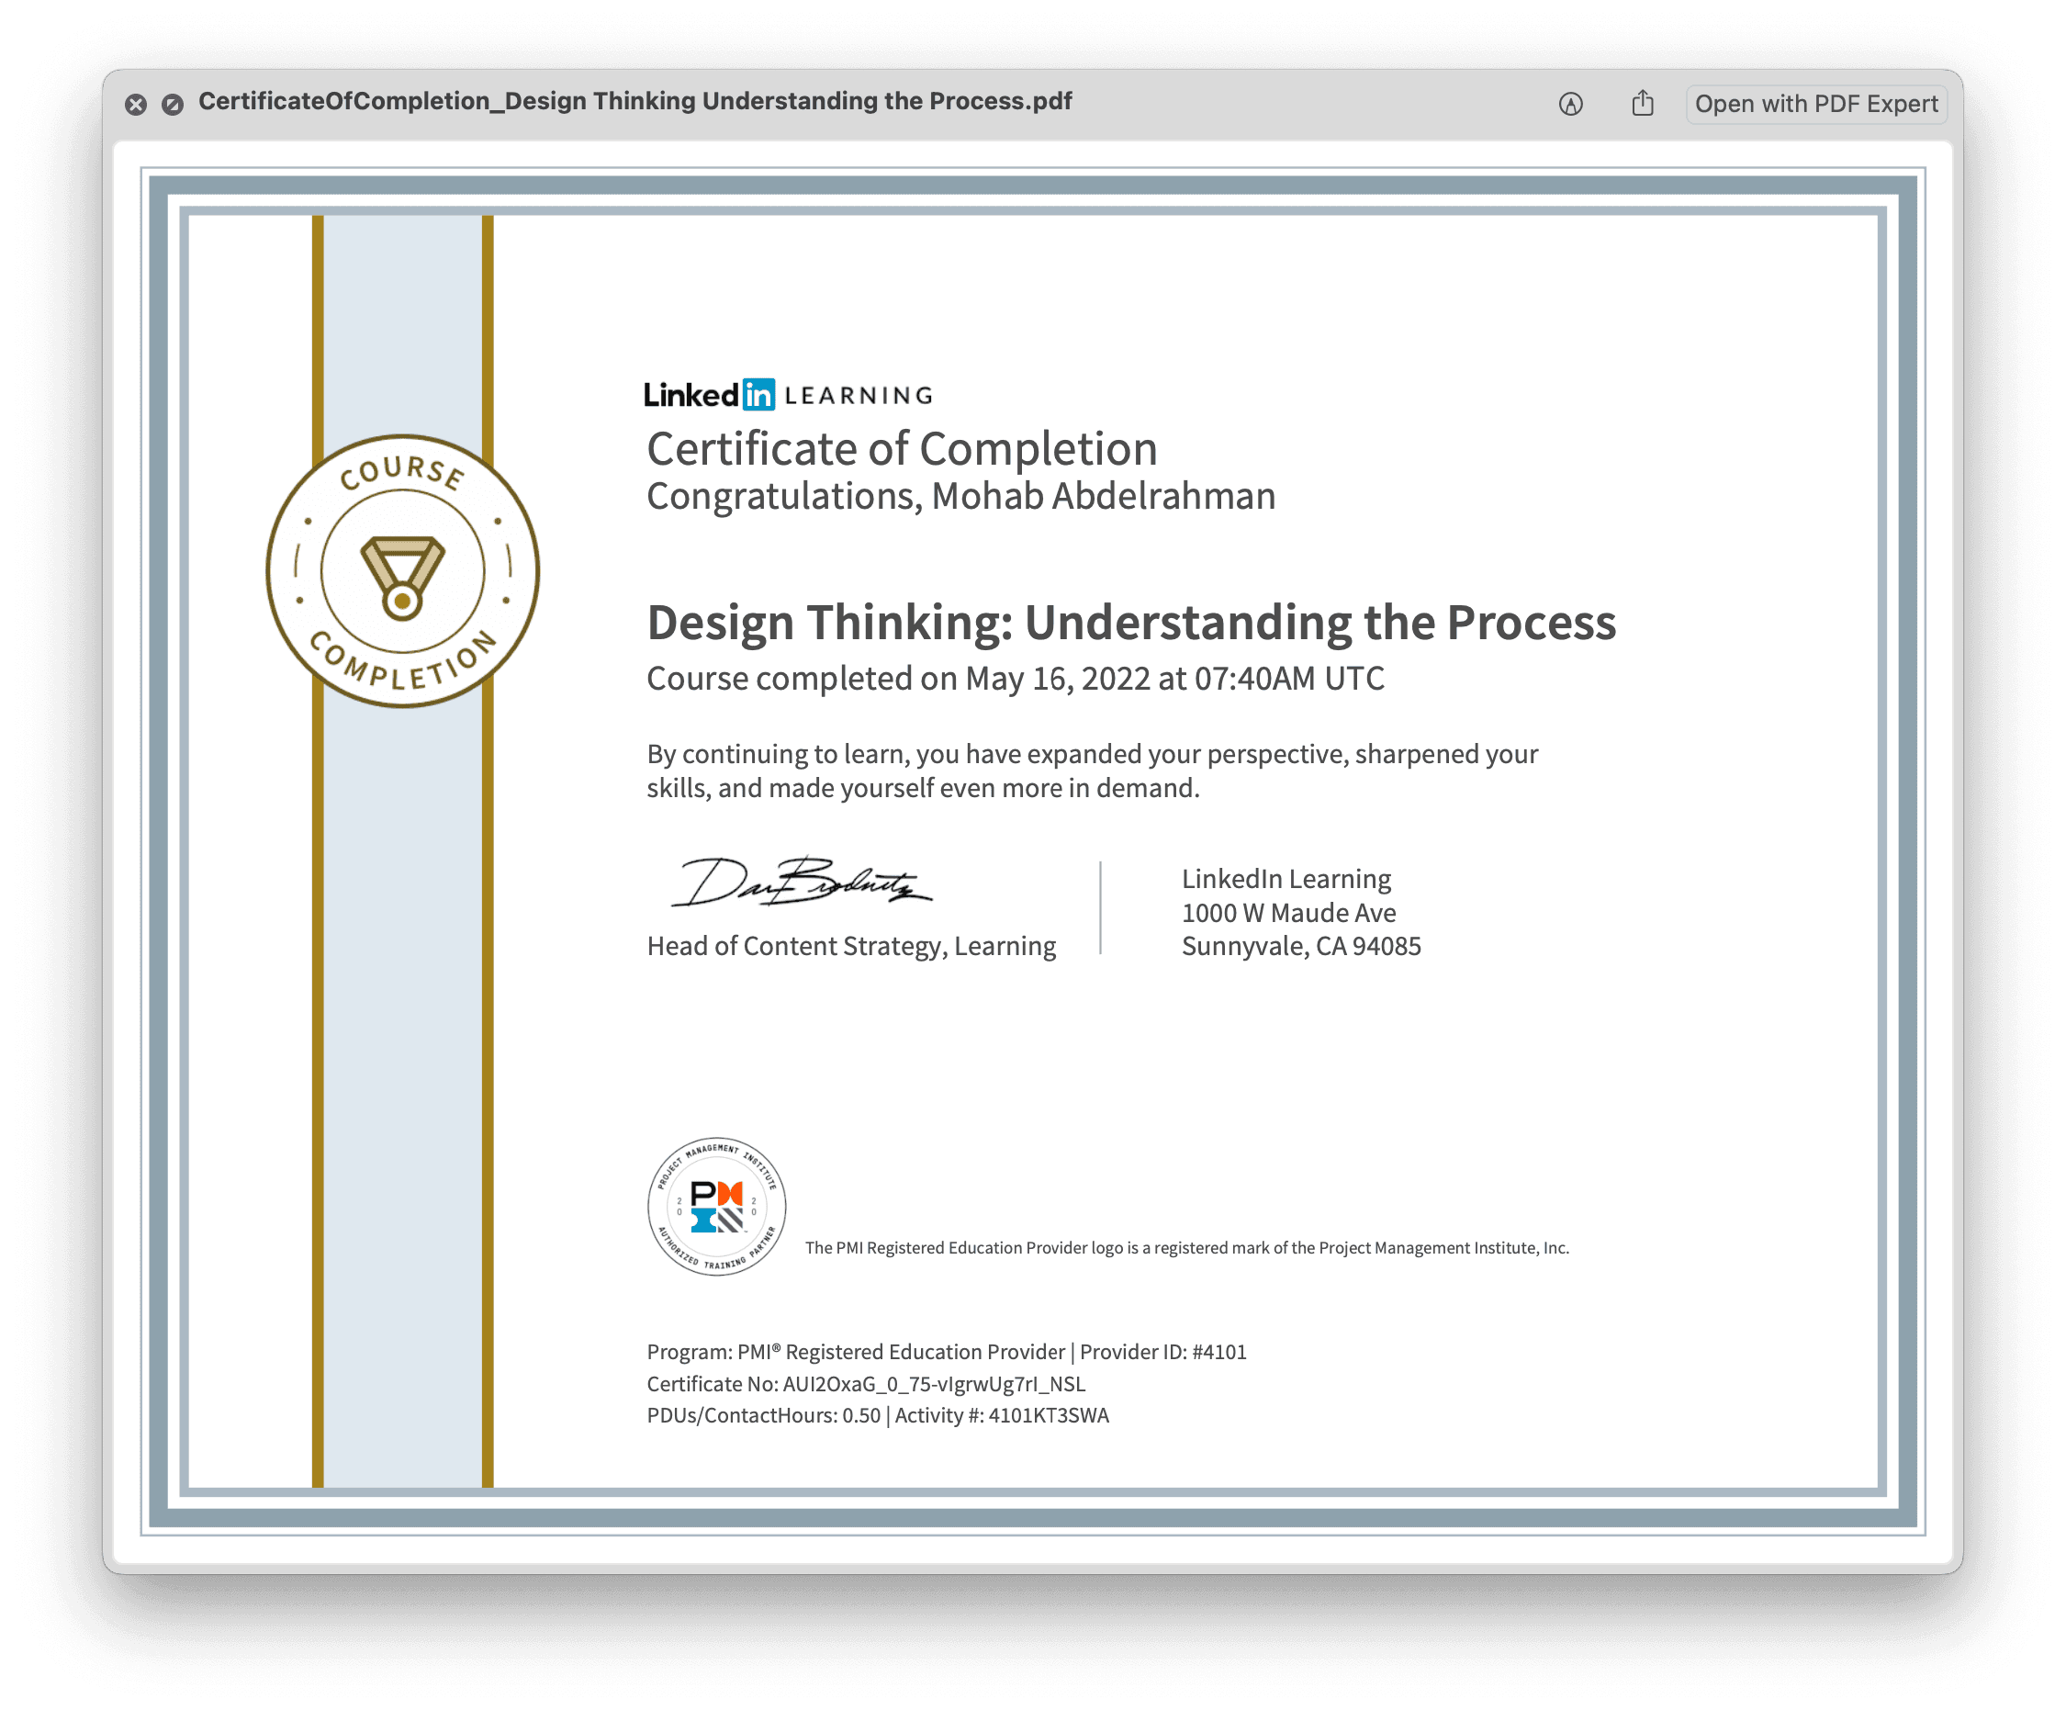Click the recipient name Mohab Abdelrahman

click(x=1102, y=496)
